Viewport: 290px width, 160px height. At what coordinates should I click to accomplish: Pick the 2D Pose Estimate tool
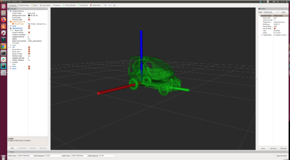pyautogui.click(x=69, y=5)
